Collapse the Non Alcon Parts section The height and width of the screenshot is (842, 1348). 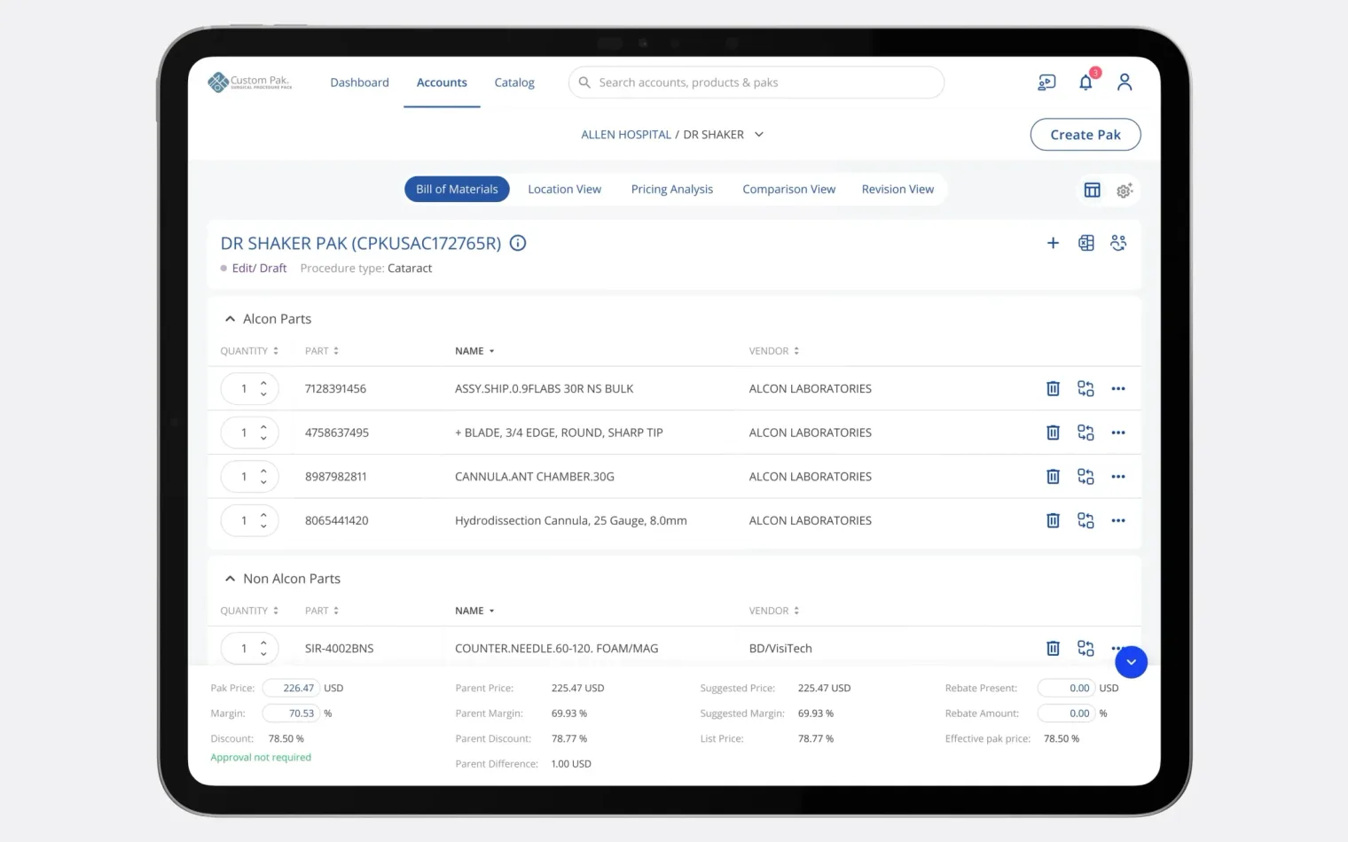(x=230, y=579)
